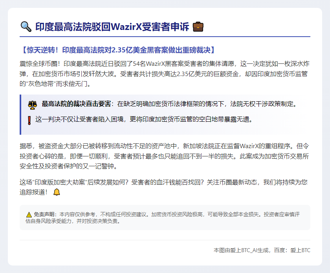Click the headline 印度最高法院驳回WazirX受害者申诉

coord(112,27)
